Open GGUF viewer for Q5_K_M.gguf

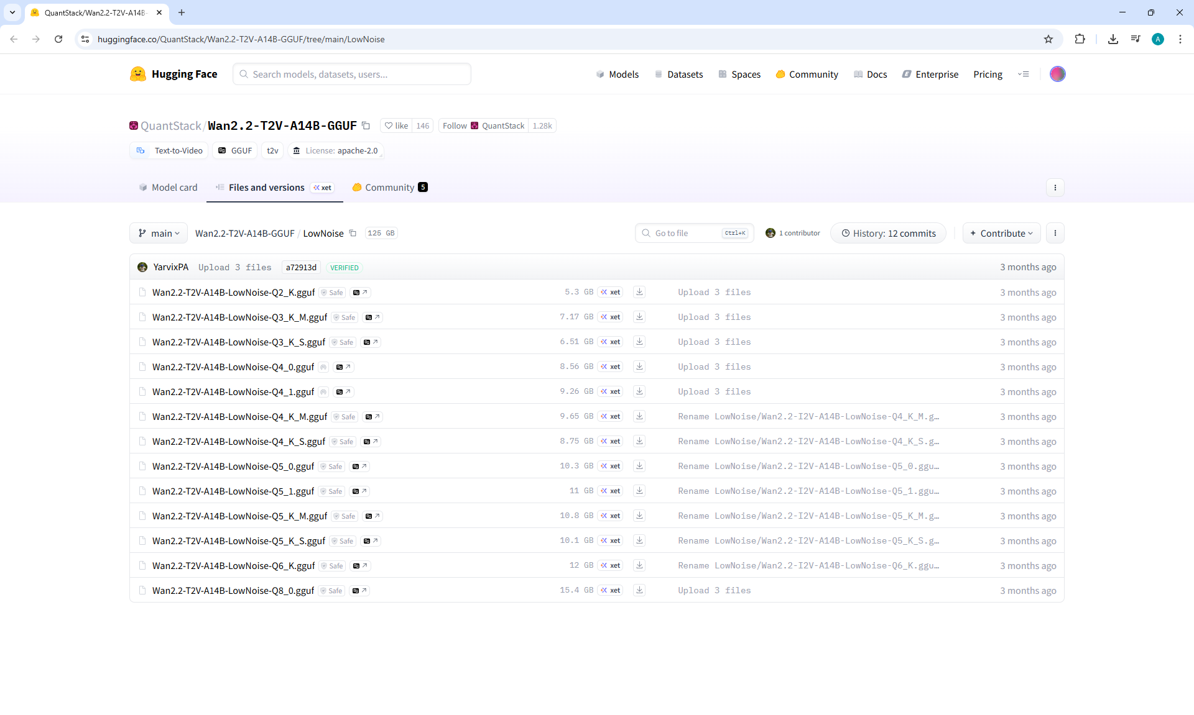coord(373,516)
